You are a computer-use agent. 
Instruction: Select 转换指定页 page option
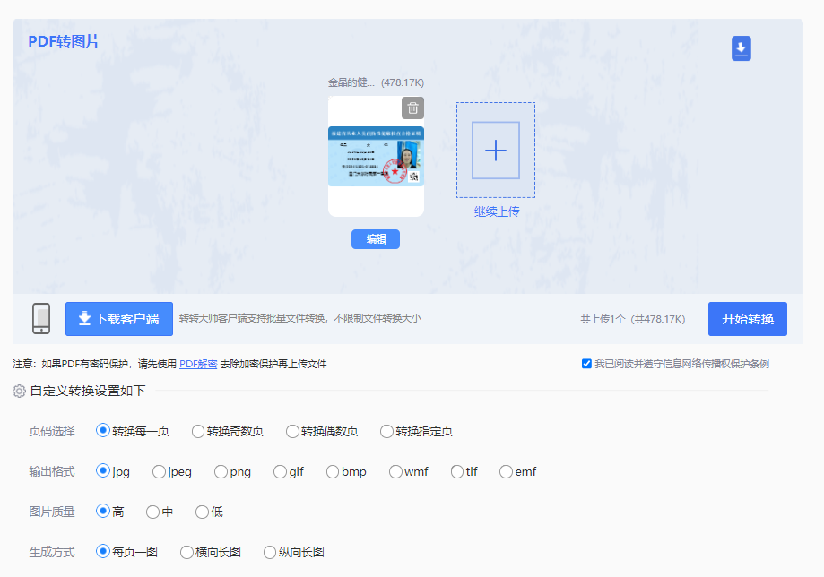pyautogui.click(x=386, y=431)
